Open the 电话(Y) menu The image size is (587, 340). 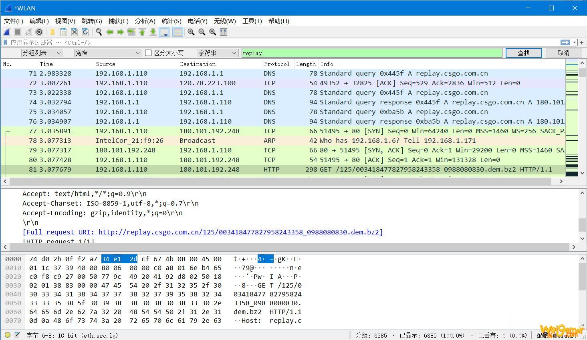point(198,21)
